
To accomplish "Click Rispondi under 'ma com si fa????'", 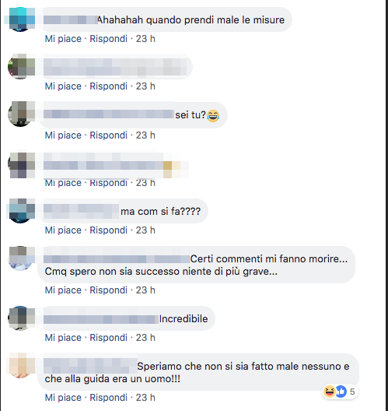I will coord(108,230).
